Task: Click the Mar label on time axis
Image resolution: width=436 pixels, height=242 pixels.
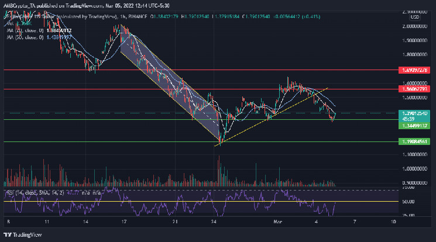Action: point(278,222)
